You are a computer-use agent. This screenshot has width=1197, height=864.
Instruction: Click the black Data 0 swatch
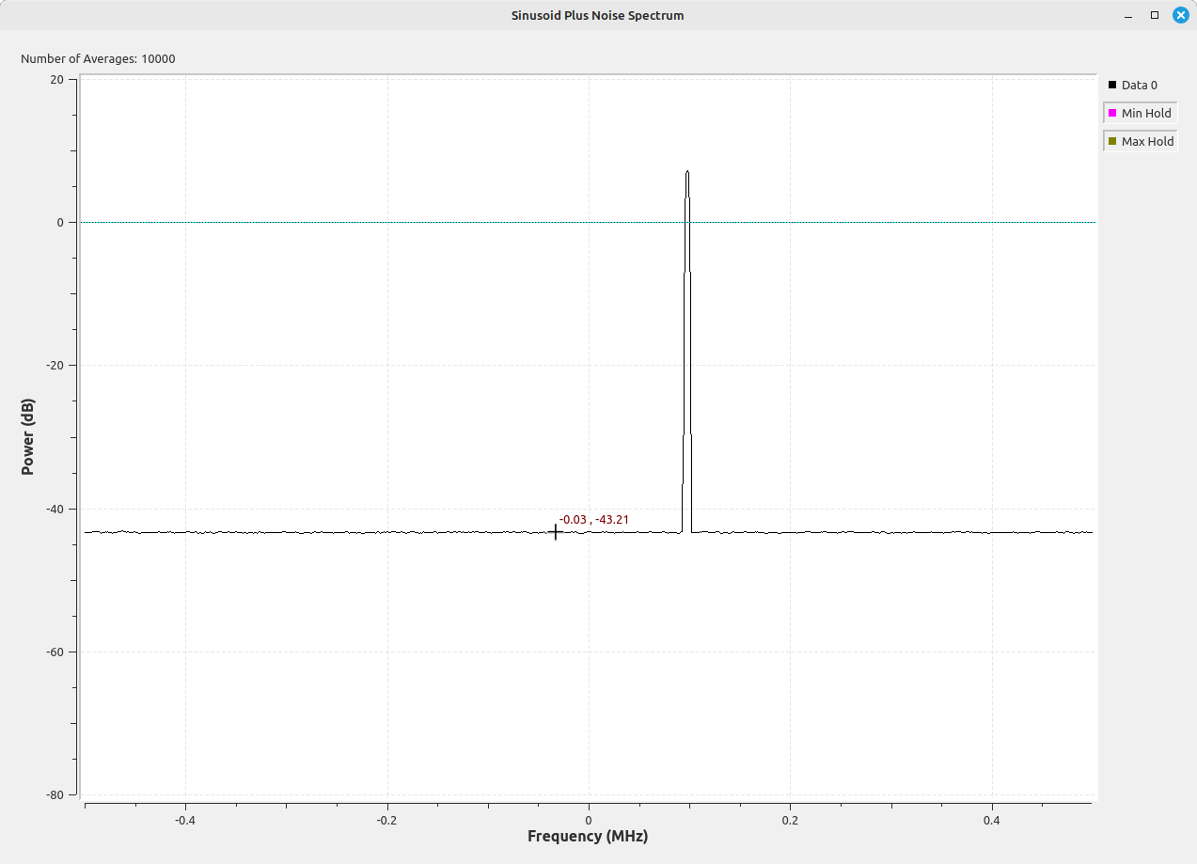pos(1112,86)
